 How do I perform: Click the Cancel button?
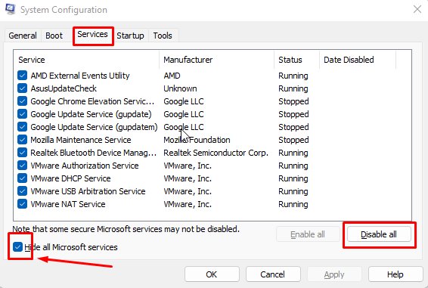(x=273, y=274)
